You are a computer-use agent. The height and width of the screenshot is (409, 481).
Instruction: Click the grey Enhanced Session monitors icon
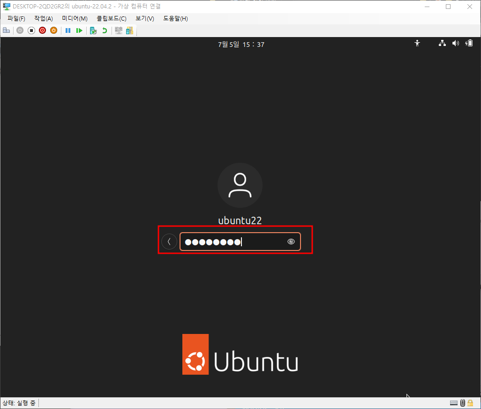point(119,30)
